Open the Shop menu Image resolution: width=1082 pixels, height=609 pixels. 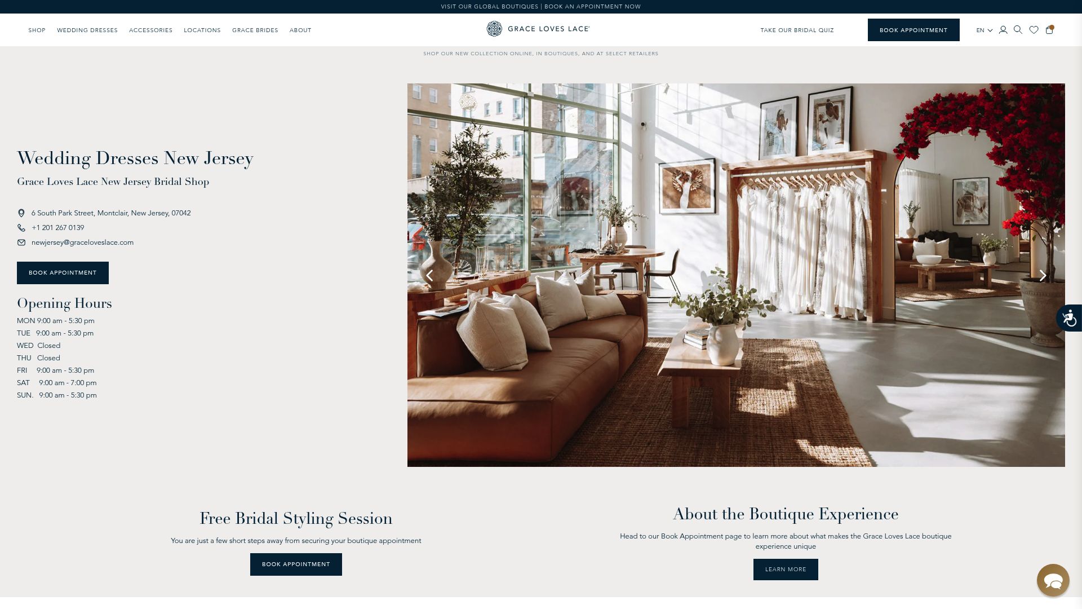pos(37,30)
